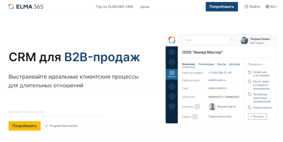Collapse the Процессы section
The height and width of the screenshot is (142, 283).
coord(256,64)
